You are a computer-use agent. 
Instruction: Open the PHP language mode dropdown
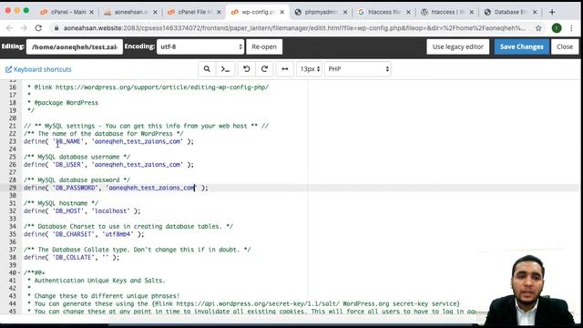(x=358, y=69)
